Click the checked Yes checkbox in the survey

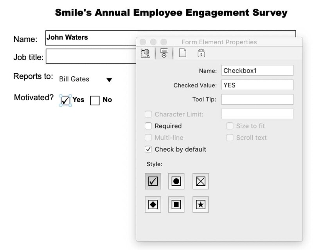(65, 100)
